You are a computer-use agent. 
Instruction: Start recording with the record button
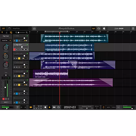[45, 107]
